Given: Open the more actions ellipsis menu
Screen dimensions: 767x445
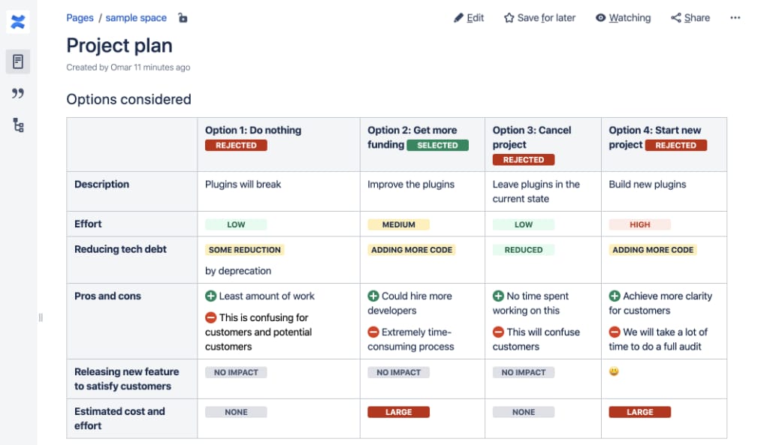Looking at the screenshot, I should click(735, 18).
